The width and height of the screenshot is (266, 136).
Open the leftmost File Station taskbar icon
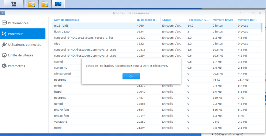click(x=31, y=4)
